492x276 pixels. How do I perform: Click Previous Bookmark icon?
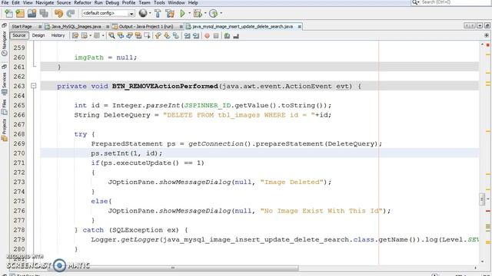coord(158,36)
